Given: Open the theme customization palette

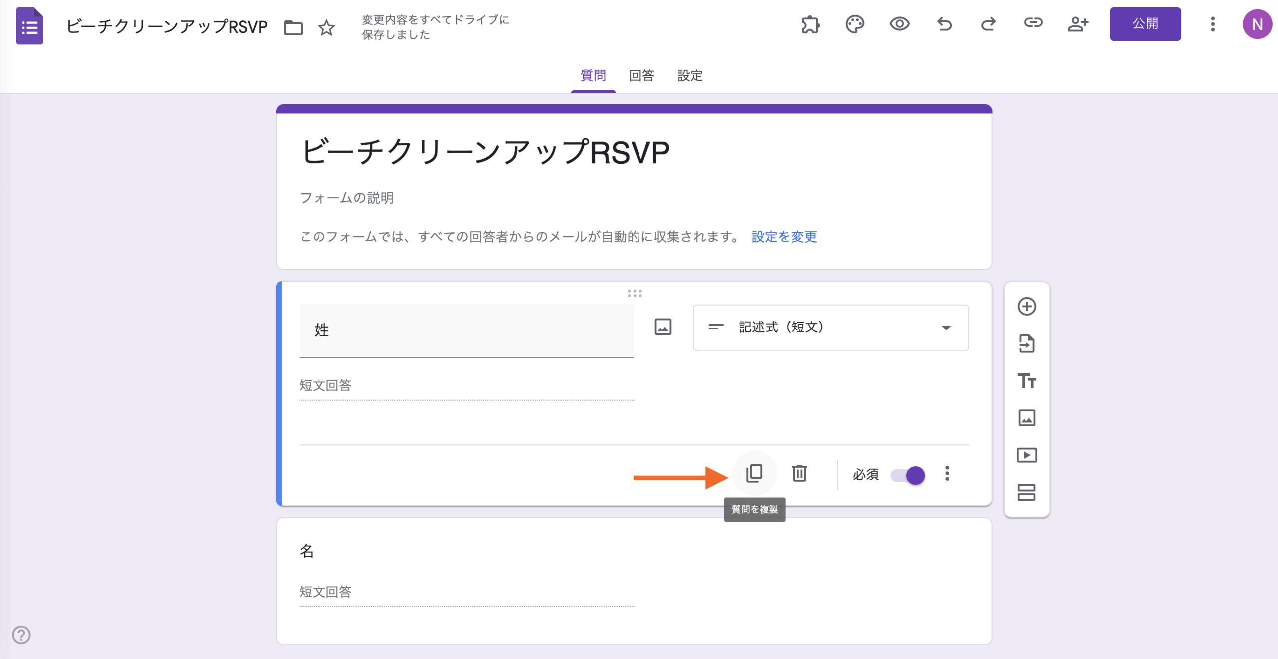Looking at the screenshot, I should (x=855, y=24).
